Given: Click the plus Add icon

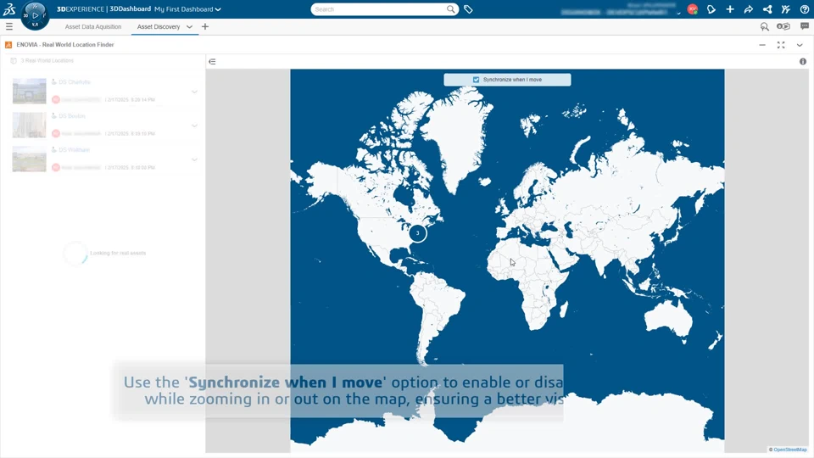Looking at the screenshot, I should click(x=730, y=9).
